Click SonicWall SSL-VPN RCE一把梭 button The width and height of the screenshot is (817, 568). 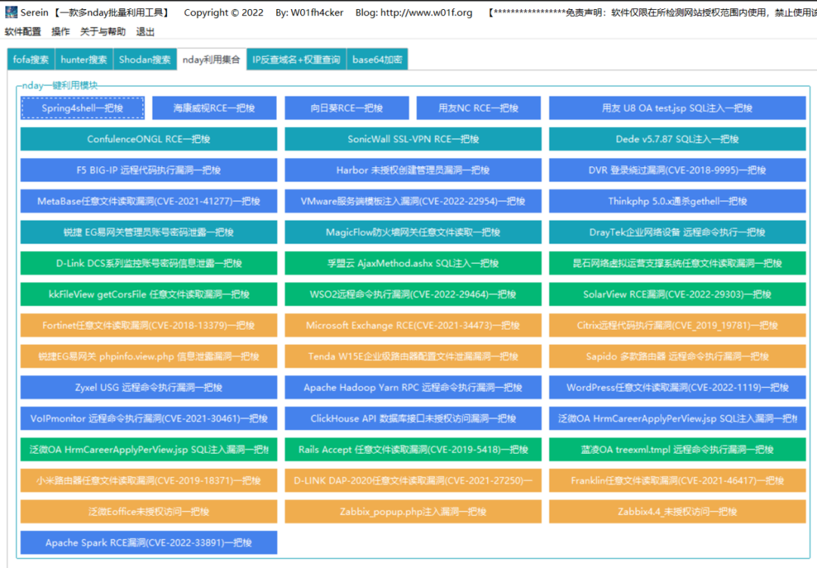(x=413, y=139)
